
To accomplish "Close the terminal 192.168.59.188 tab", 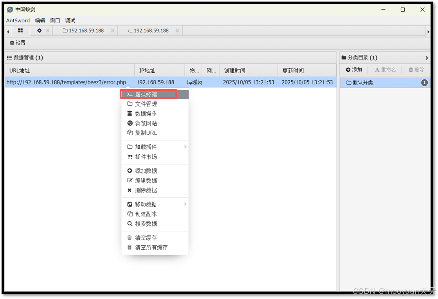I will coord(177,31).
